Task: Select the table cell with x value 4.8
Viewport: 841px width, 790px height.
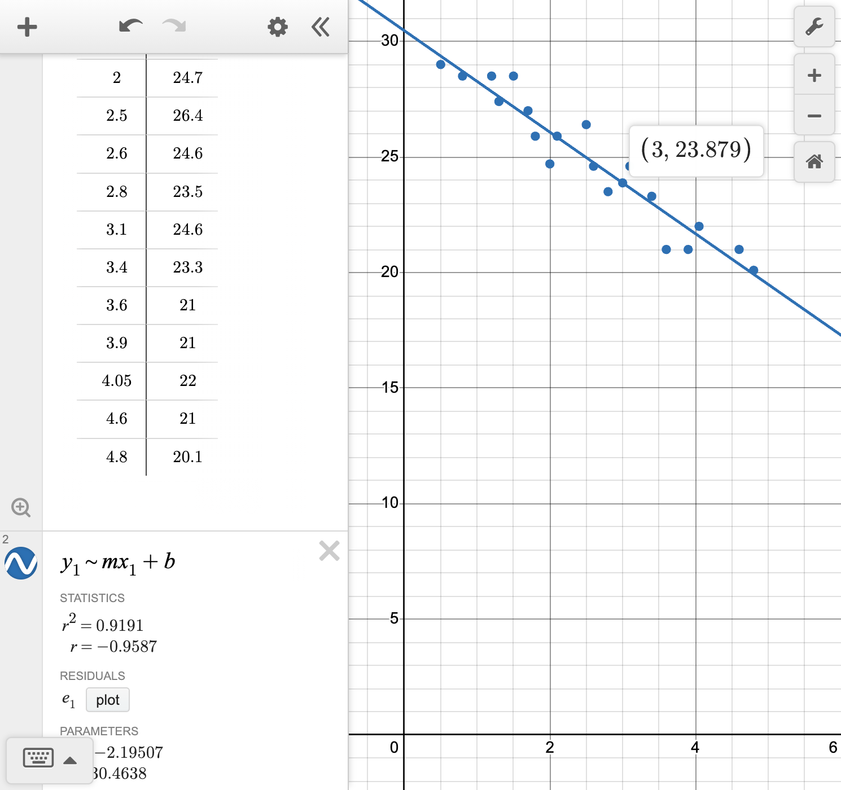Action: [116, 457]
